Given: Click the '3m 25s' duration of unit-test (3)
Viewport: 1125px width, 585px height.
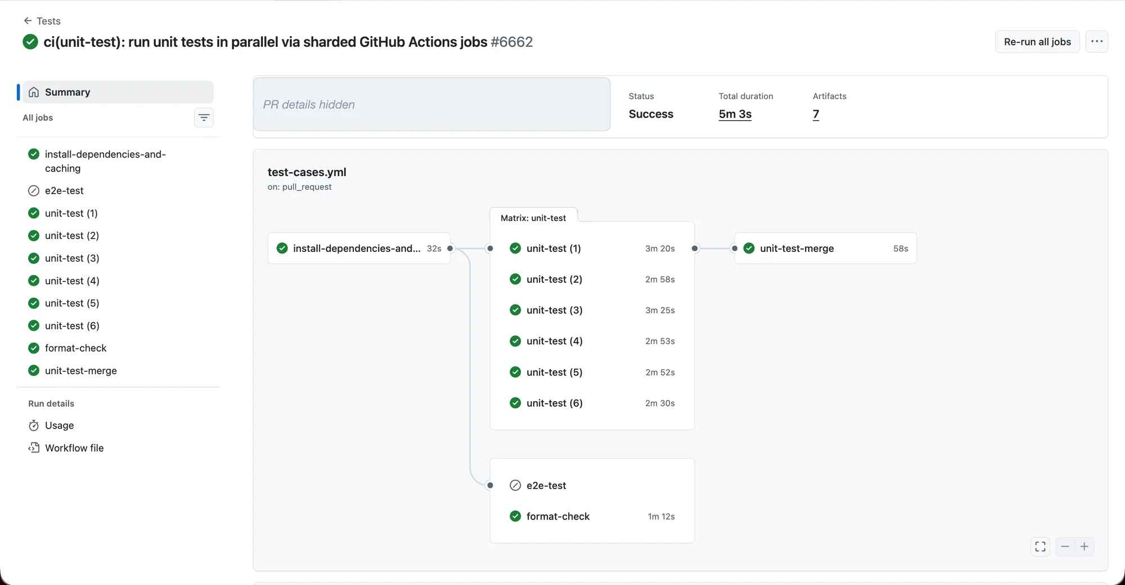Looking at the screenshot, I should click(660, 310).
